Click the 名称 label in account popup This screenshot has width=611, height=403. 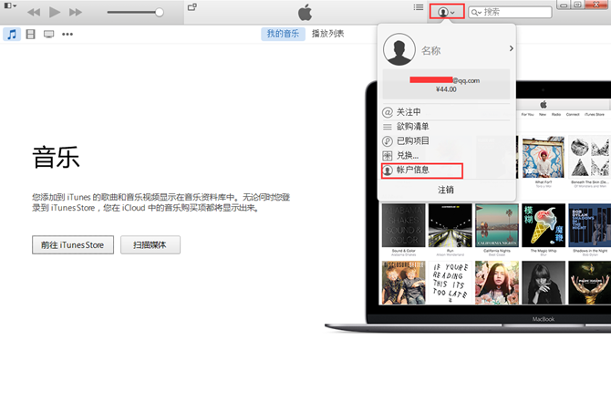point(431,51)
